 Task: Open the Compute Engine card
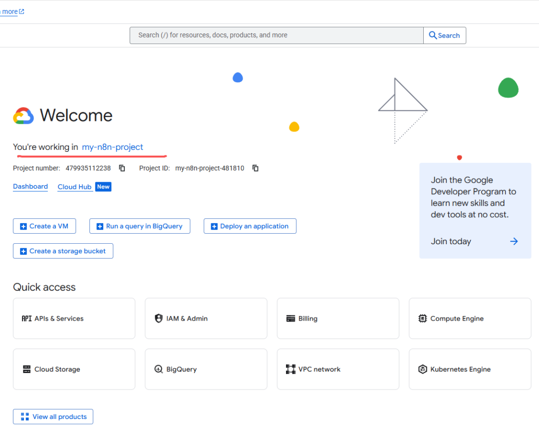point(470,319)
